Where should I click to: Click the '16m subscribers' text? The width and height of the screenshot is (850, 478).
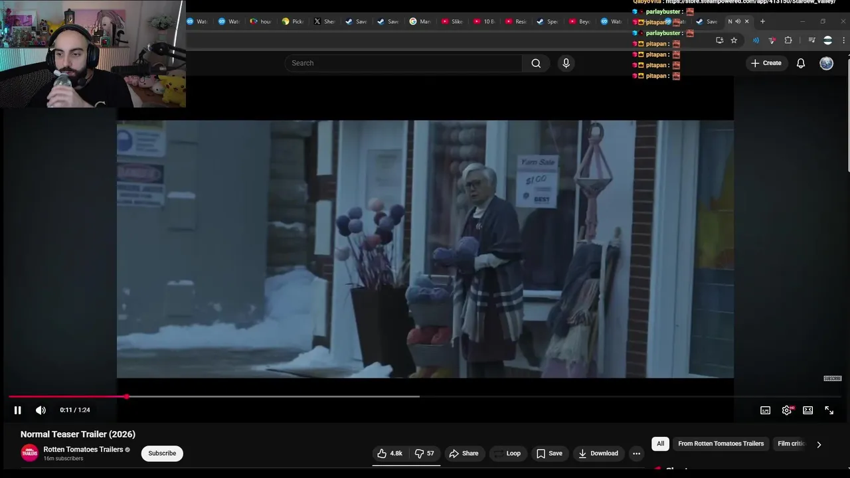click(x=63, y=459)
